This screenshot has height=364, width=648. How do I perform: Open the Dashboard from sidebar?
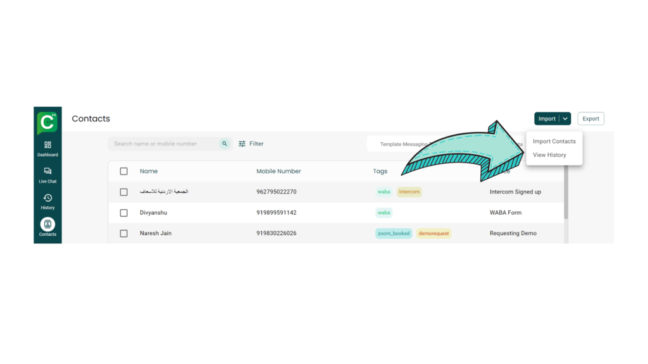point(47,145)
